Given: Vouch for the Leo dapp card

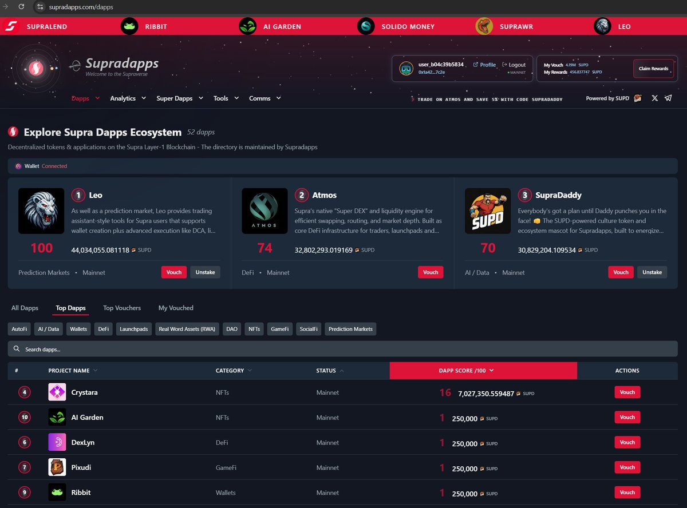Looking at the screenshot, I should (x=174, y=272).
